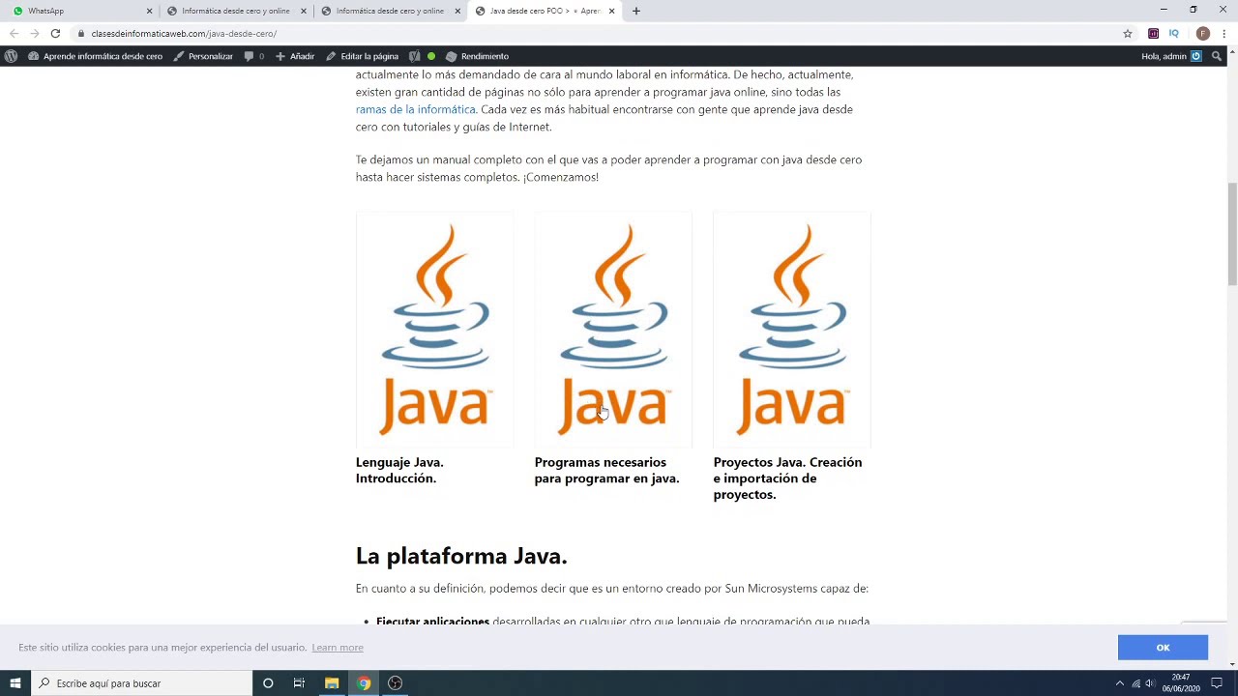Follow the cookie banner 'Learn more' link
The width and height of the screenshot is (1238, 696).
click(x=338, y=648)
